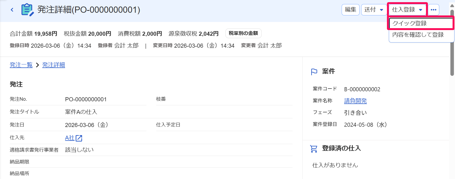This screenshot has width=455, height=179.
Task: Click the 案件登録日 value 2024-05-08（水）
Action: coord(366,125)
